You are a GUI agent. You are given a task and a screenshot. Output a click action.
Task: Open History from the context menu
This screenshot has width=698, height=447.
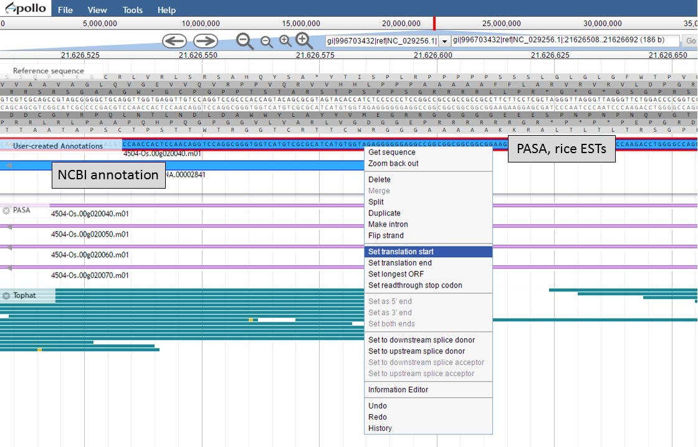[428, 428]
